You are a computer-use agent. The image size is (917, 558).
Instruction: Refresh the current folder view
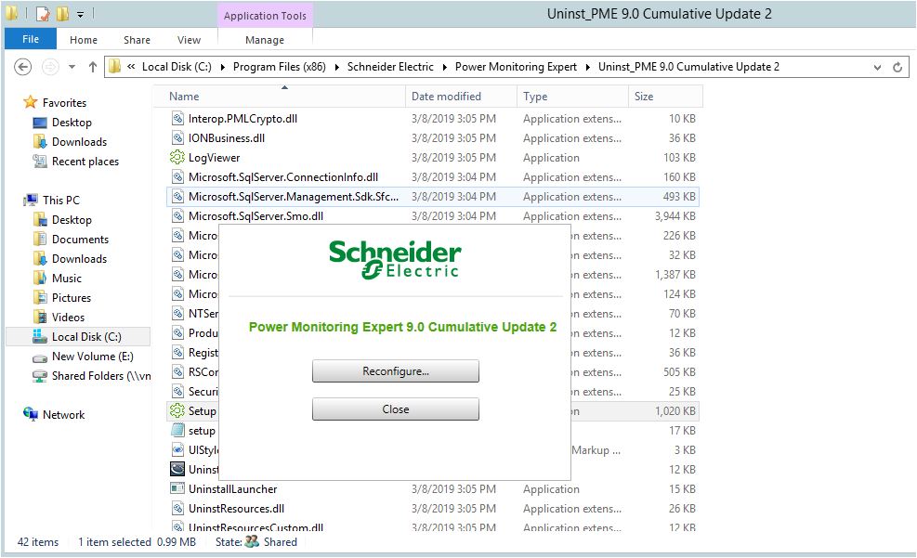(x=897, y=67)
